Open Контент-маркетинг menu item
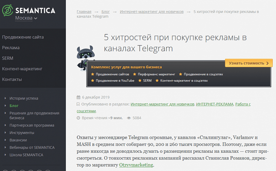This screenshot has height=171, width=276. (22, 69)
